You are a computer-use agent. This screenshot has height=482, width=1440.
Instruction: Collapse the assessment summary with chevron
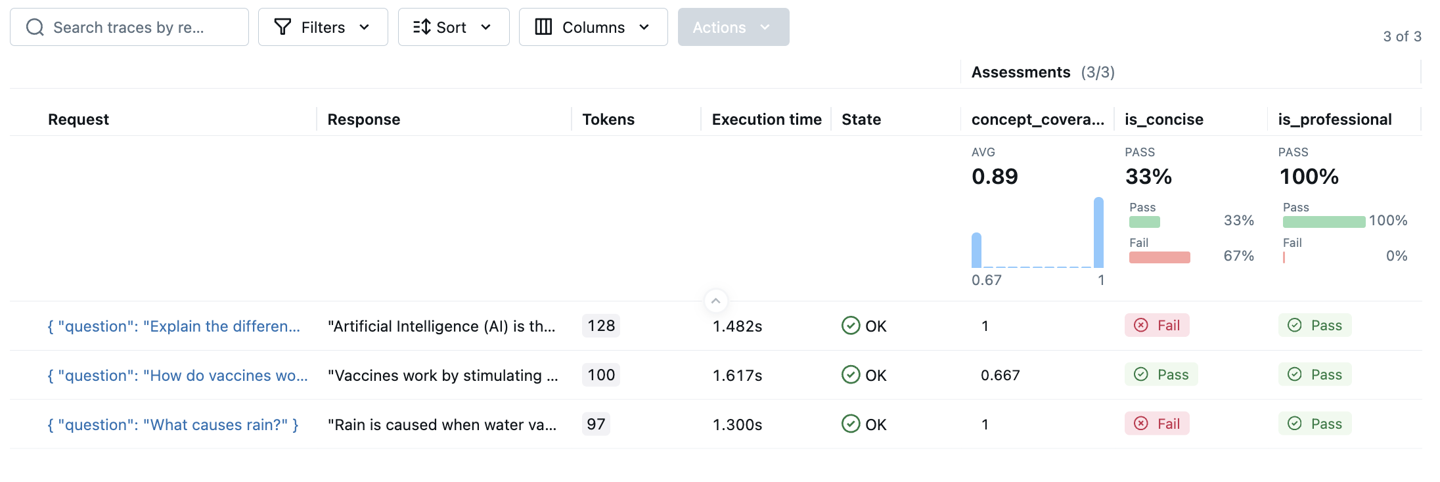pyautogui.click(x=715, y=301)
